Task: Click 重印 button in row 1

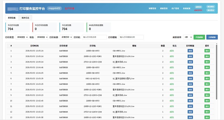Action: click(207, 51)
